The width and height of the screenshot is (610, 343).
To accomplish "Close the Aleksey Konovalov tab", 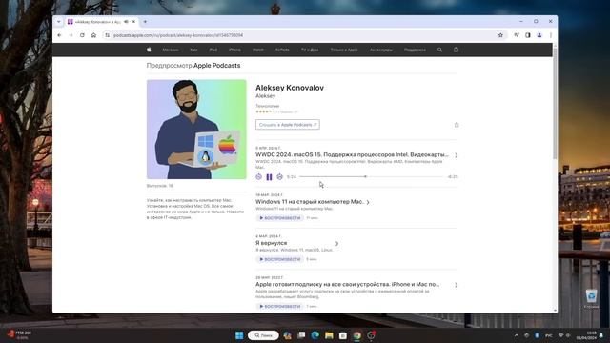I will [133, 22].
